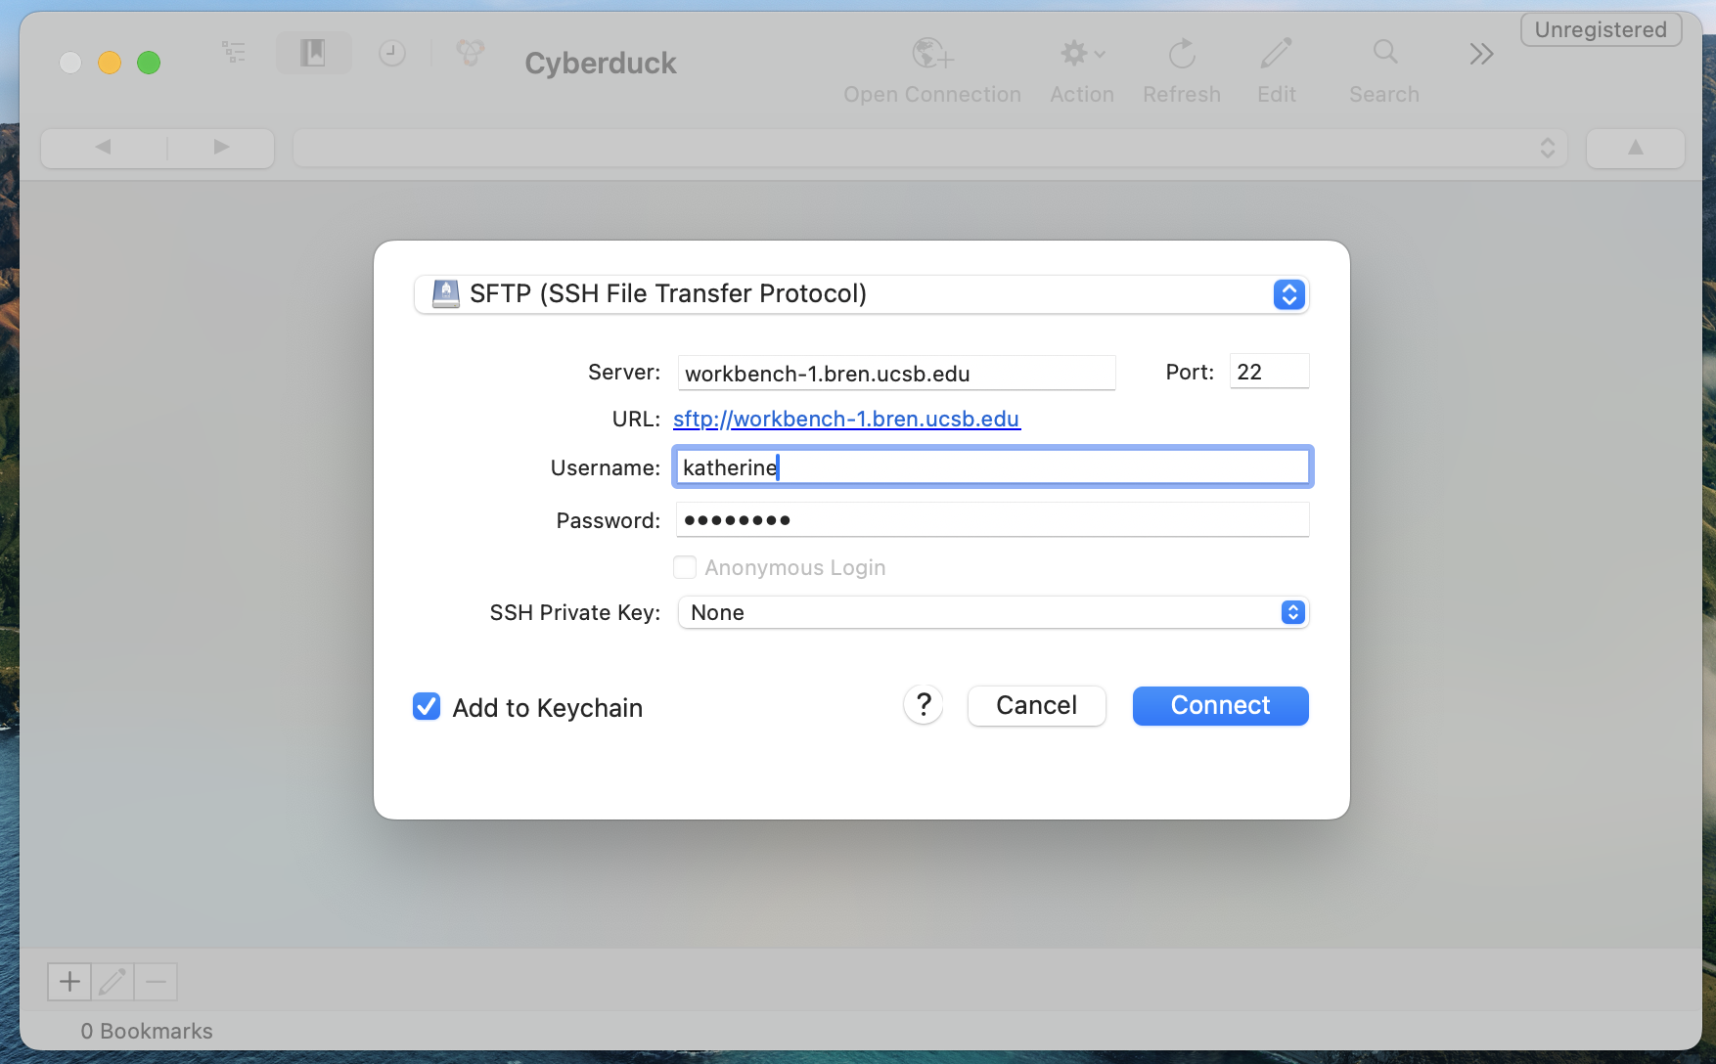1716x1064 pixels.
Task: Open the History view clock icon
Action: click(392, 53)
